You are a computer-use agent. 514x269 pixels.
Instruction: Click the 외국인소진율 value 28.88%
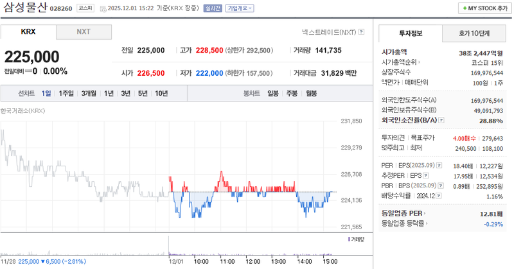[x=491, y=121]
